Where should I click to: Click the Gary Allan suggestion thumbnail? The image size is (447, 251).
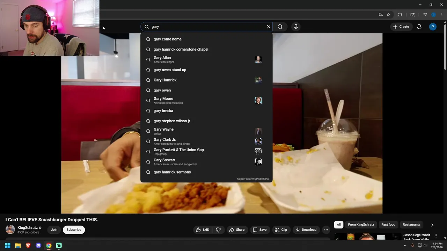tap(258, 60)
